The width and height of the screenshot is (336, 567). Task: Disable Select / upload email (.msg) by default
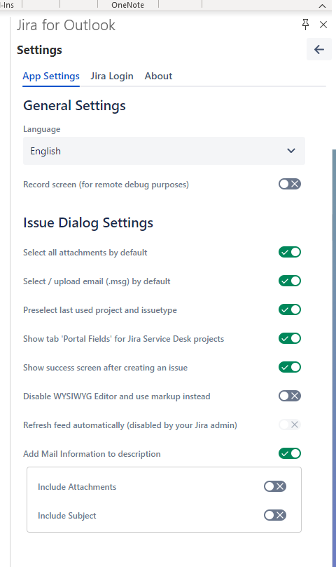point(289,281)
